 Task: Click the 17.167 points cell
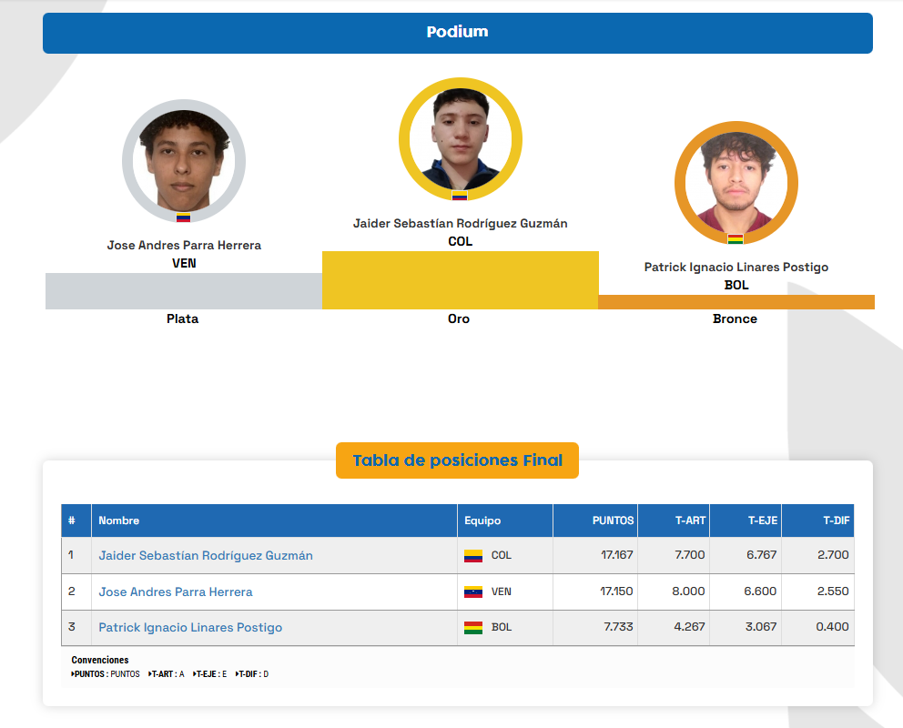pyautogui.click(x=616, y=555)
